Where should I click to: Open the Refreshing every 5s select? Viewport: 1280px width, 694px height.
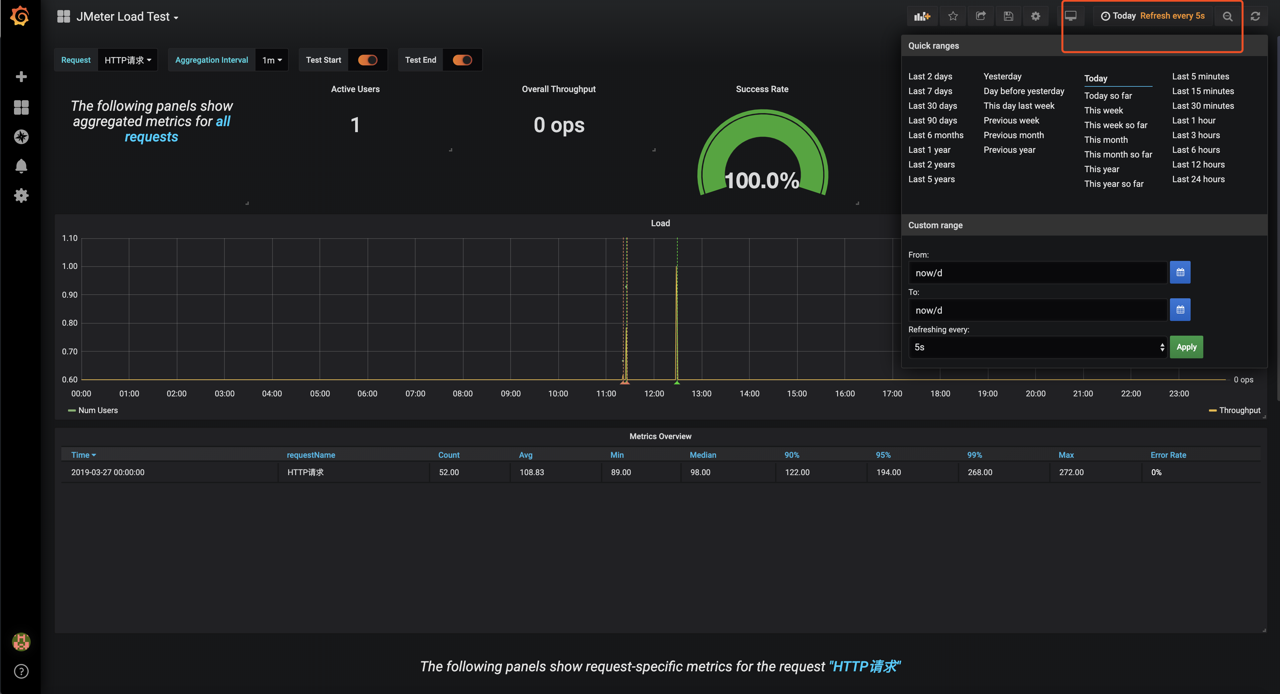point(1038,347)
